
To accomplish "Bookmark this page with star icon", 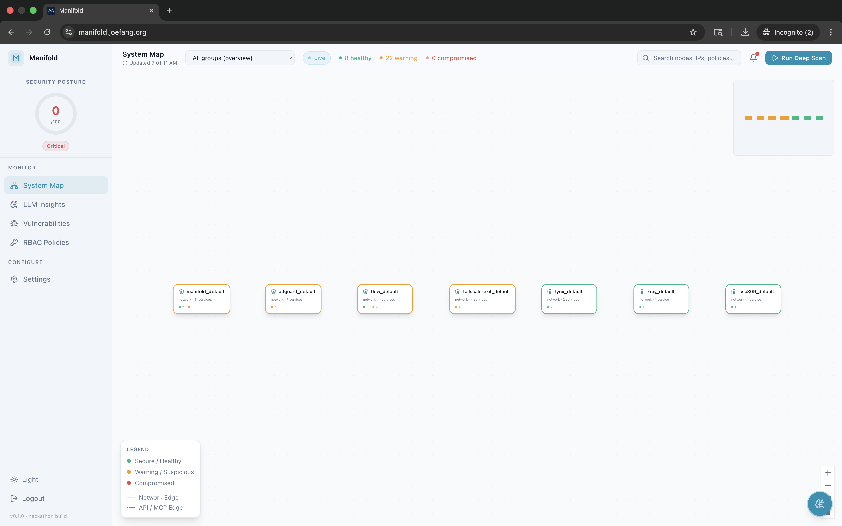I will (693, 32).
